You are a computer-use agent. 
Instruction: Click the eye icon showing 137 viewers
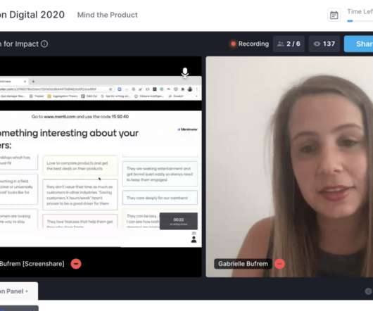(317, 44)
